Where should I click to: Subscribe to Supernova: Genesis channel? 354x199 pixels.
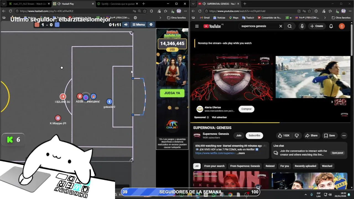click(254, 135)
